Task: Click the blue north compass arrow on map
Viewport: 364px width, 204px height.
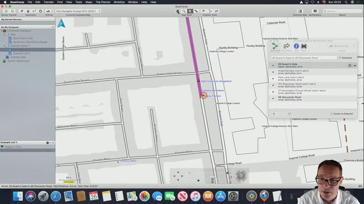Action: [61, 23]
